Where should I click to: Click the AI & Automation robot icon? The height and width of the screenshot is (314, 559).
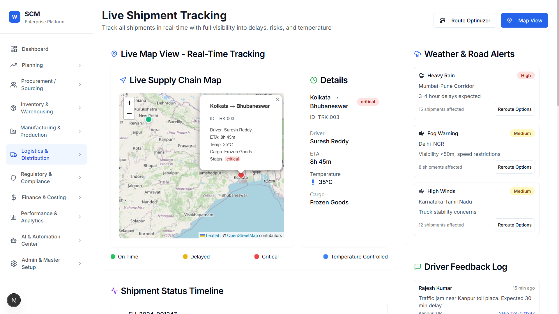click(x=14, y=240)
